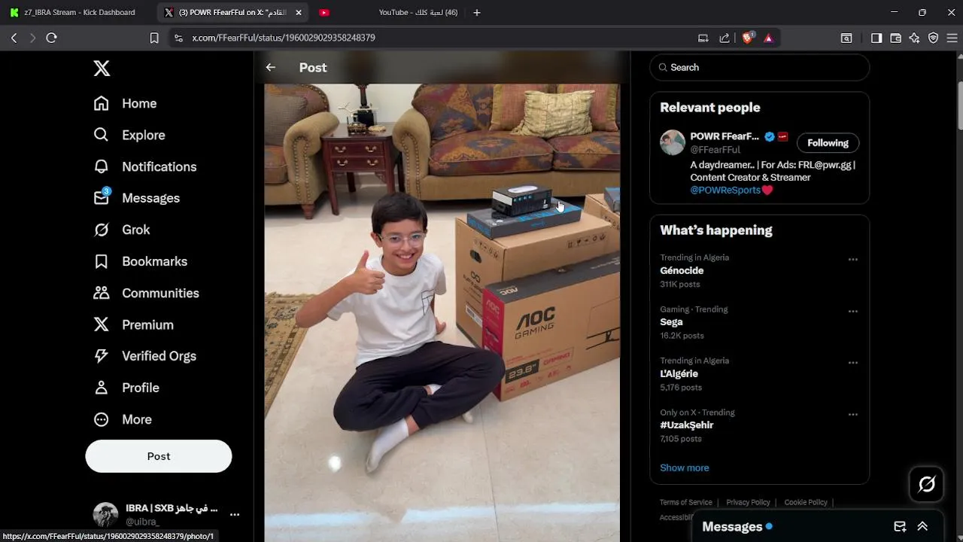Click new message icon in Messages drawer
Viewport: 963px width, 542px height.
click(x=900, y=526)
